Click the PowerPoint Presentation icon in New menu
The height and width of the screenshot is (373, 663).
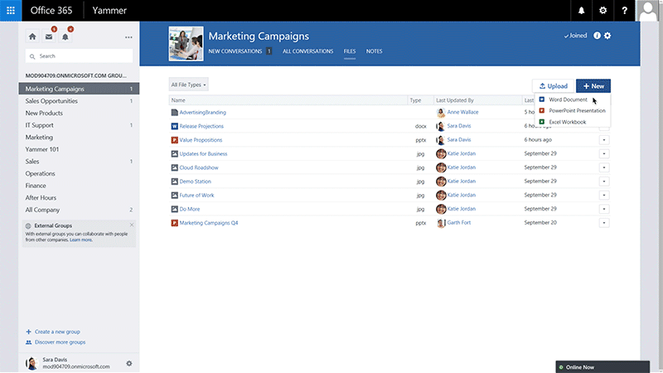[x=542, y=110]
